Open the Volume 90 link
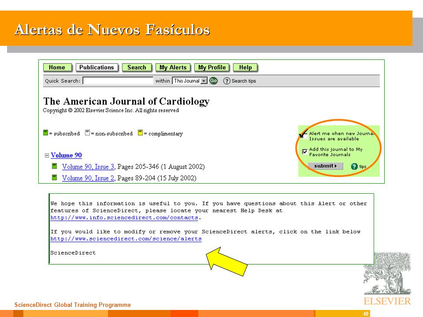 coord(67,155)
